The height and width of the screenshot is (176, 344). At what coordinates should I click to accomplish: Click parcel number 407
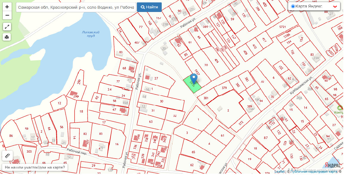click(x=137, y=42)
